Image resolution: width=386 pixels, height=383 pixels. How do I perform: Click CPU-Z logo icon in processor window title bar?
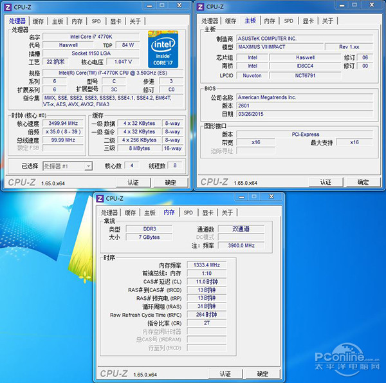(8, 7)
